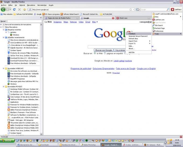Click the LastPass toolbar button
183x147 pixels.
(176, 9)
